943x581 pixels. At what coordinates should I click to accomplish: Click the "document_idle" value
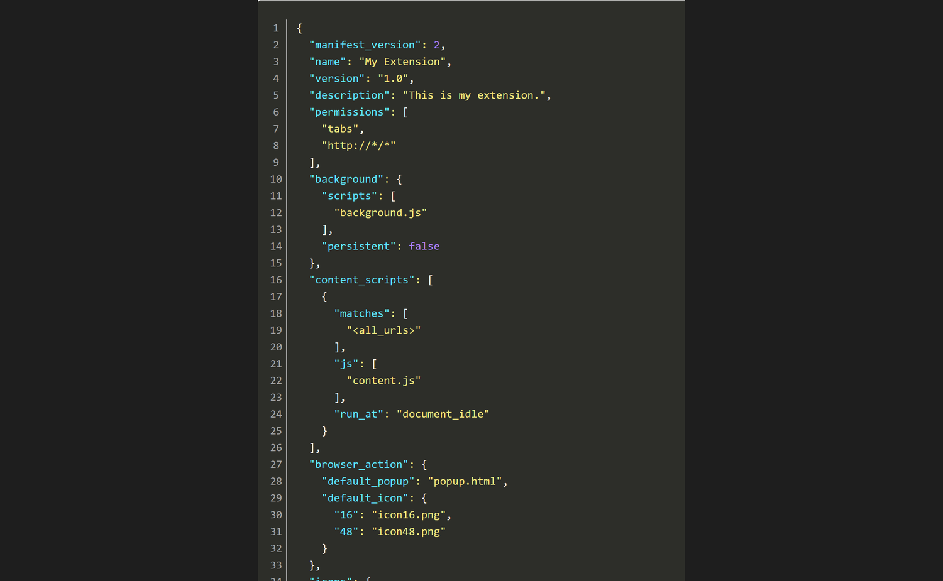443,414
